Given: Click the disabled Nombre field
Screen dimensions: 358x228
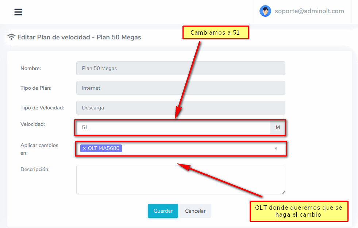Looking at the screenshot, I should click(180, 68).
